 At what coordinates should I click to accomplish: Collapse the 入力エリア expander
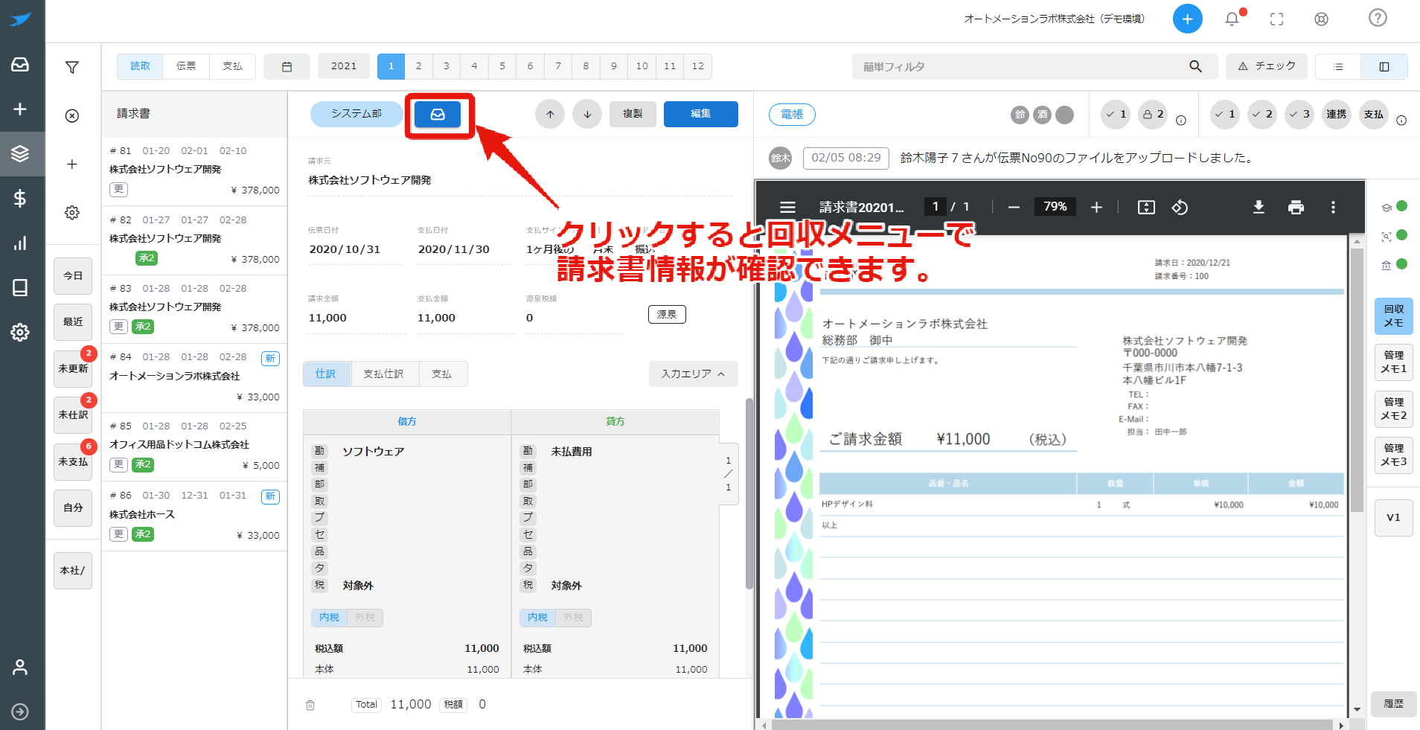tap(693, 374)
